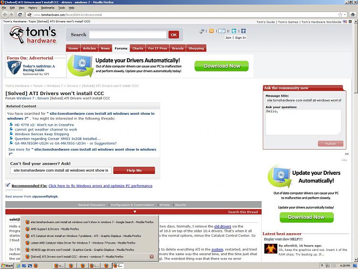Viewport: 358px width, 269px height.
Task: Open the bookmark star dropdown arrow
Action: 345,15
